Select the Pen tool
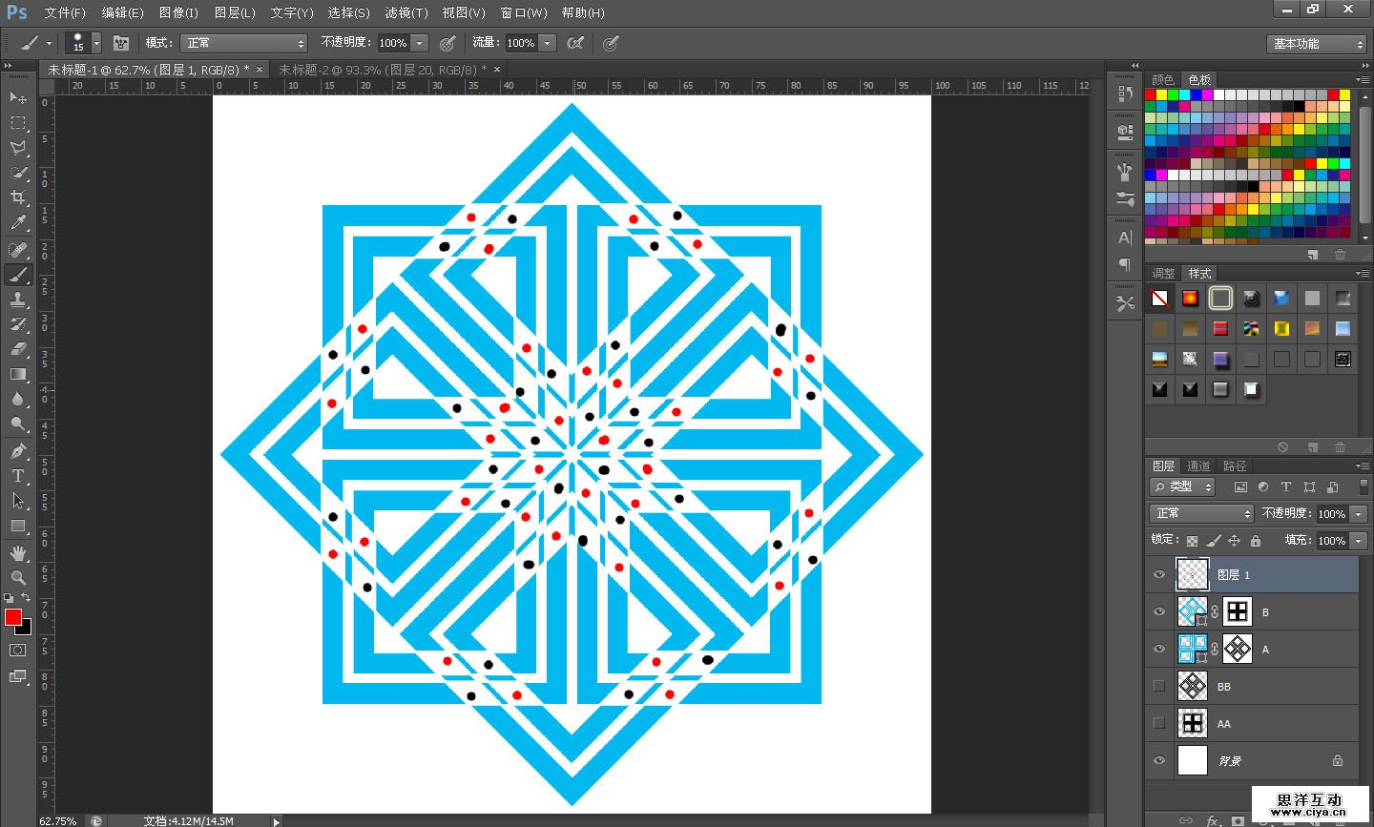 click(x=18, y=450)
